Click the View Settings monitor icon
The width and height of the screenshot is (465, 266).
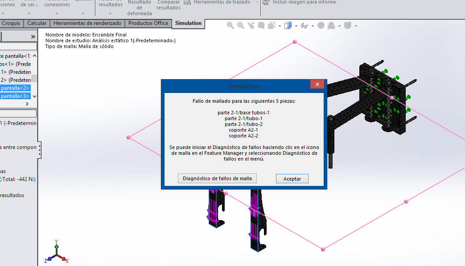tap(348, 25)
